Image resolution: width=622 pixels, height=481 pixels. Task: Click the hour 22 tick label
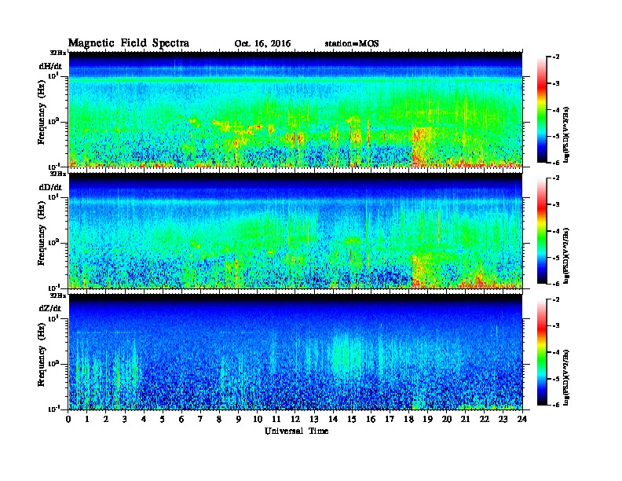(x=485, y=419)
